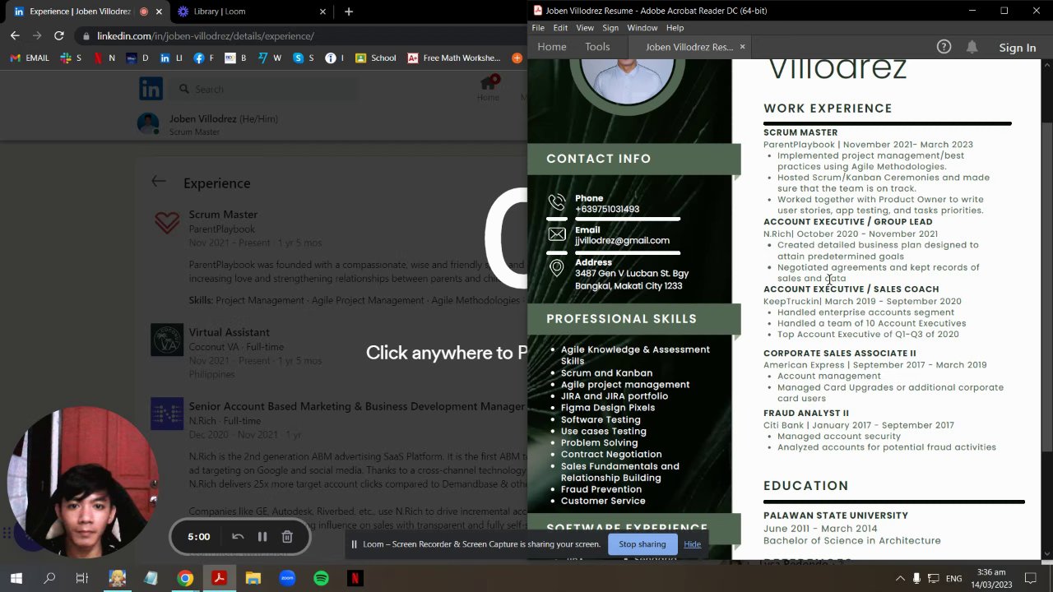1053x592 pixels.
Task: Go back using Chrome's back arrow
Action: (x=15, y=35)
